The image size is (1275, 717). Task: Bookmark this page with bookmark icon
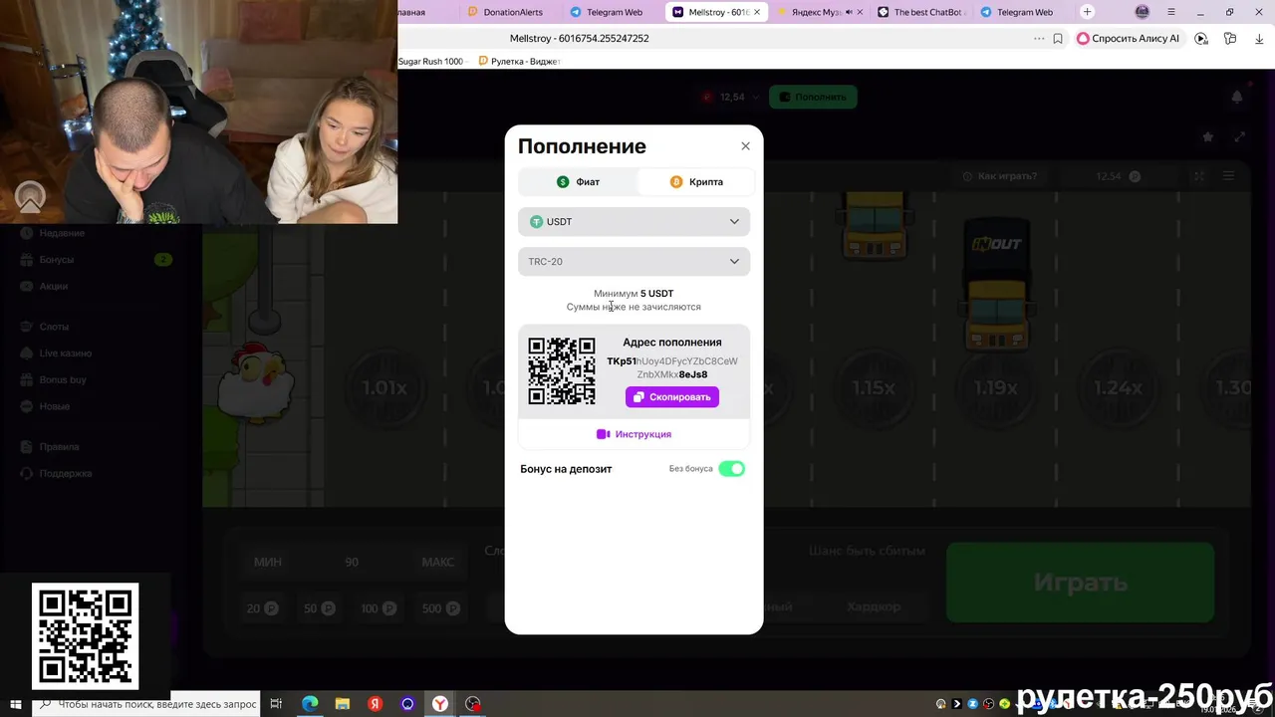click(1058, 39)
